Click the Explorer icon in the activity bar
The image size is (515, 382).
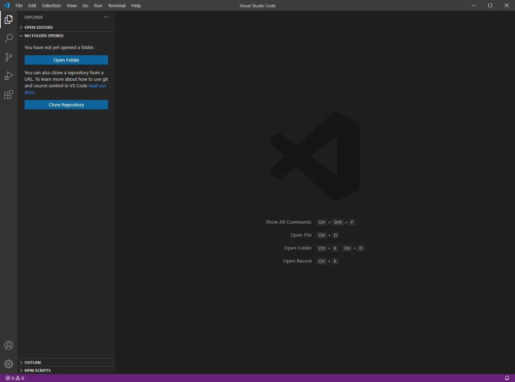pos(8,19)
